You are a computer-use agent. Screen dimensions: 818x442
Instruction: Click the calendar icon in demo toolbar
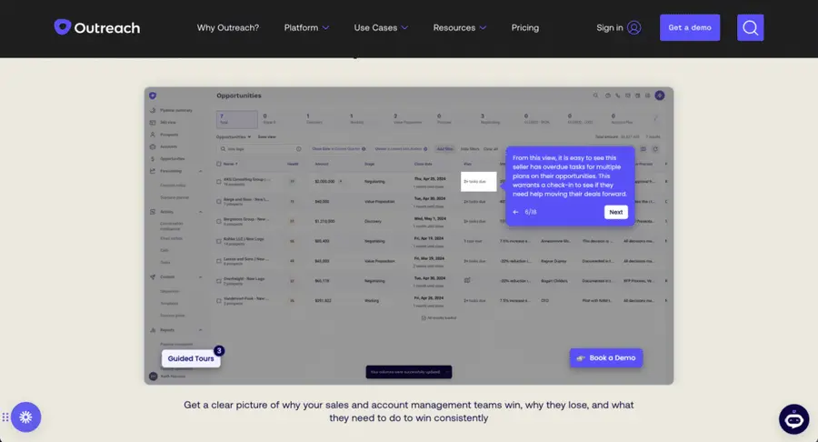click(637, 95)
